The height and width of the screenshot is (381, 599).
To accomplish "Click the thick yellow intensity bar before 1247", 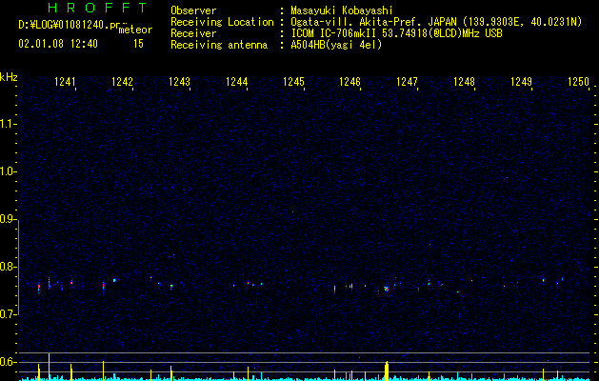I will pos(387,371).
